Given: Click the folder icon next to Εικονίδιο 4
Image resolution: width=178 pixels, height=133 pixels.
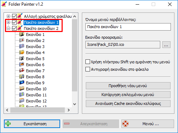Looking at the screenshot, I should point(22,53).
